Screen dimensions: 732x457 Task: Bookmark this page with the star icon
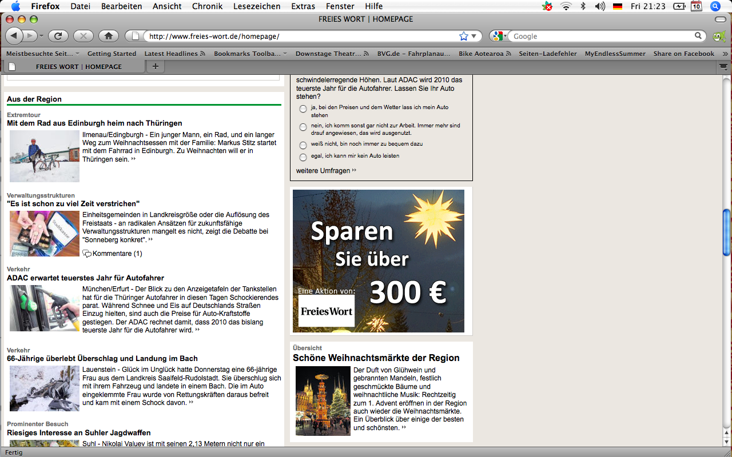tap(463, 36)
